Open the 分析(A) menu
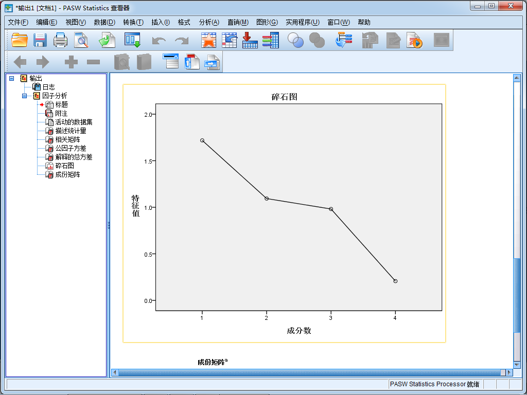The image size is (527, 395). [x=209, y=22]
